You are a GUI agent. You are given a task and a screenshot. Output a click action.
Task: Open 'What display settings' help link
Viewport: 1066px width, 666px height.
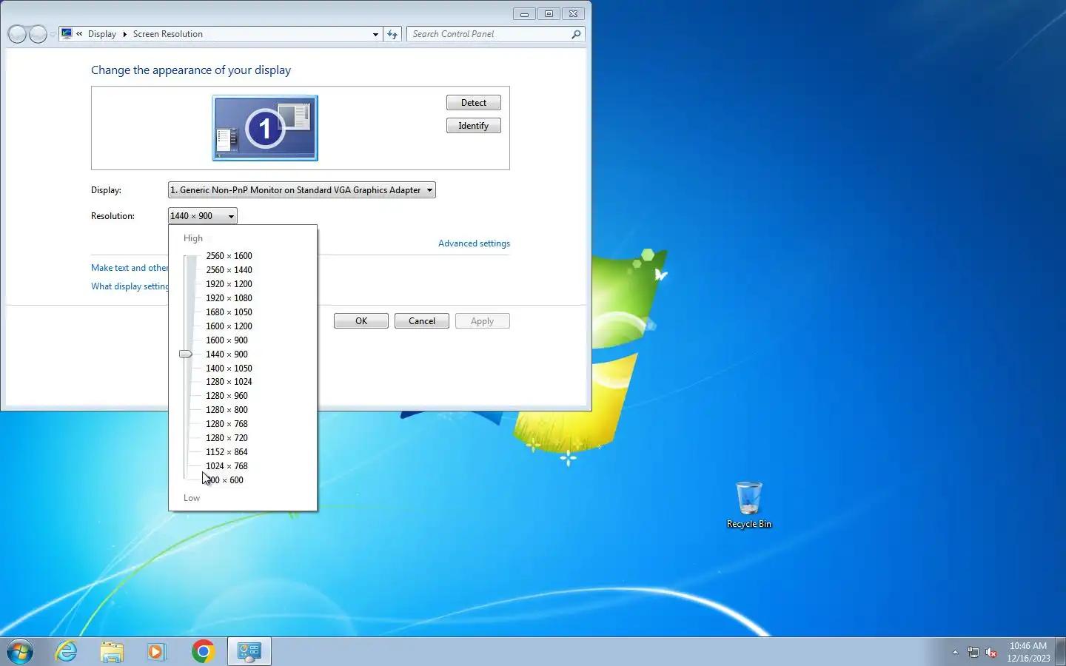pos(130,286)
